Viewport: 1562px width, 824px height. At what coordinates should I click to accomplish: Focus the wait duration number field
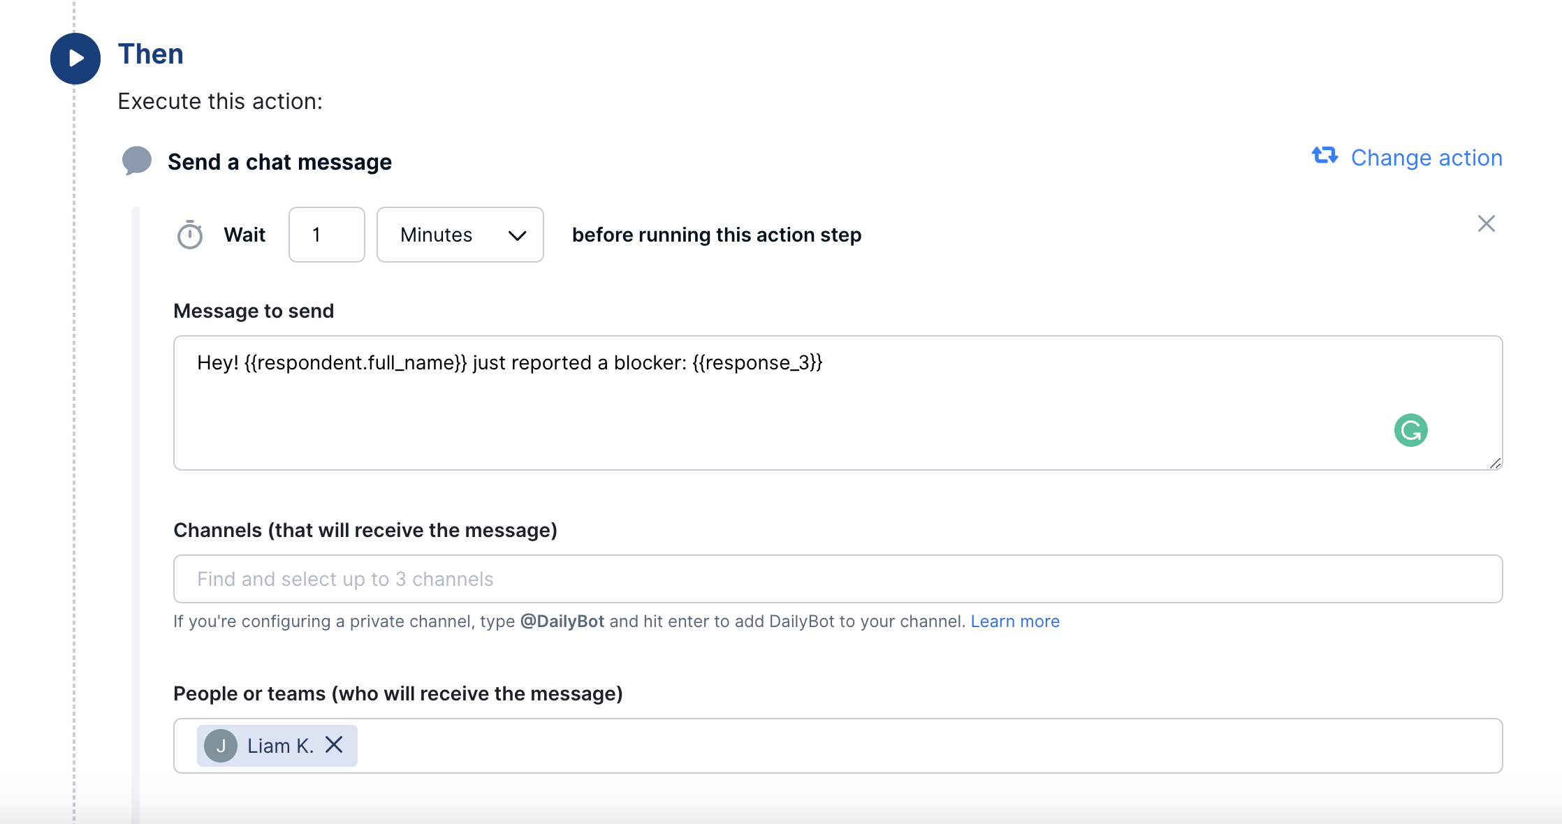click(x=327, y=235)
